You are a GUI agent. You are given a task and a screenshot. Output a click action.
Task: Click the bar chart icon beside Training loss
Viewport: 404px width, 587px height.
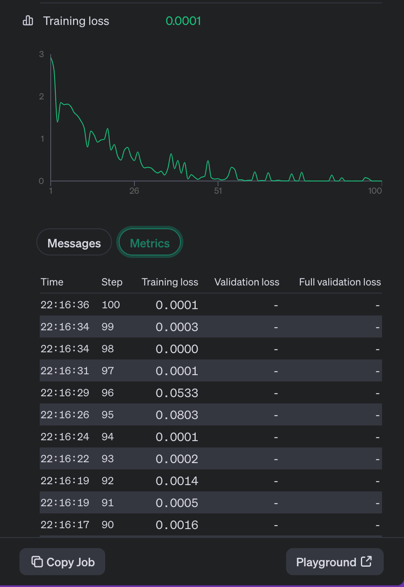click(x=28, y=21)
